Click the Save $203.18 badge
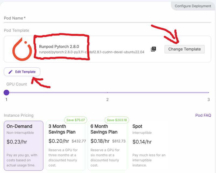The image size is (216, 173). coord(117,120)
